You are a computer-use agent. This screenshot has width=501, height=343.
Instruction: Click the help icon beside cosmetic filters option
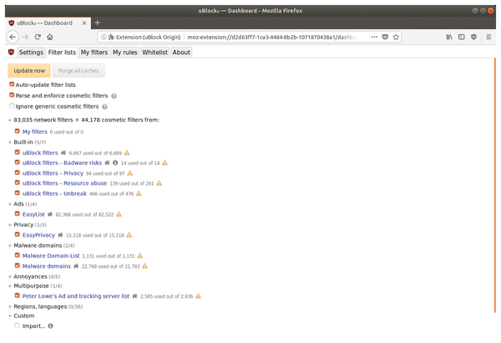(114, 95)
